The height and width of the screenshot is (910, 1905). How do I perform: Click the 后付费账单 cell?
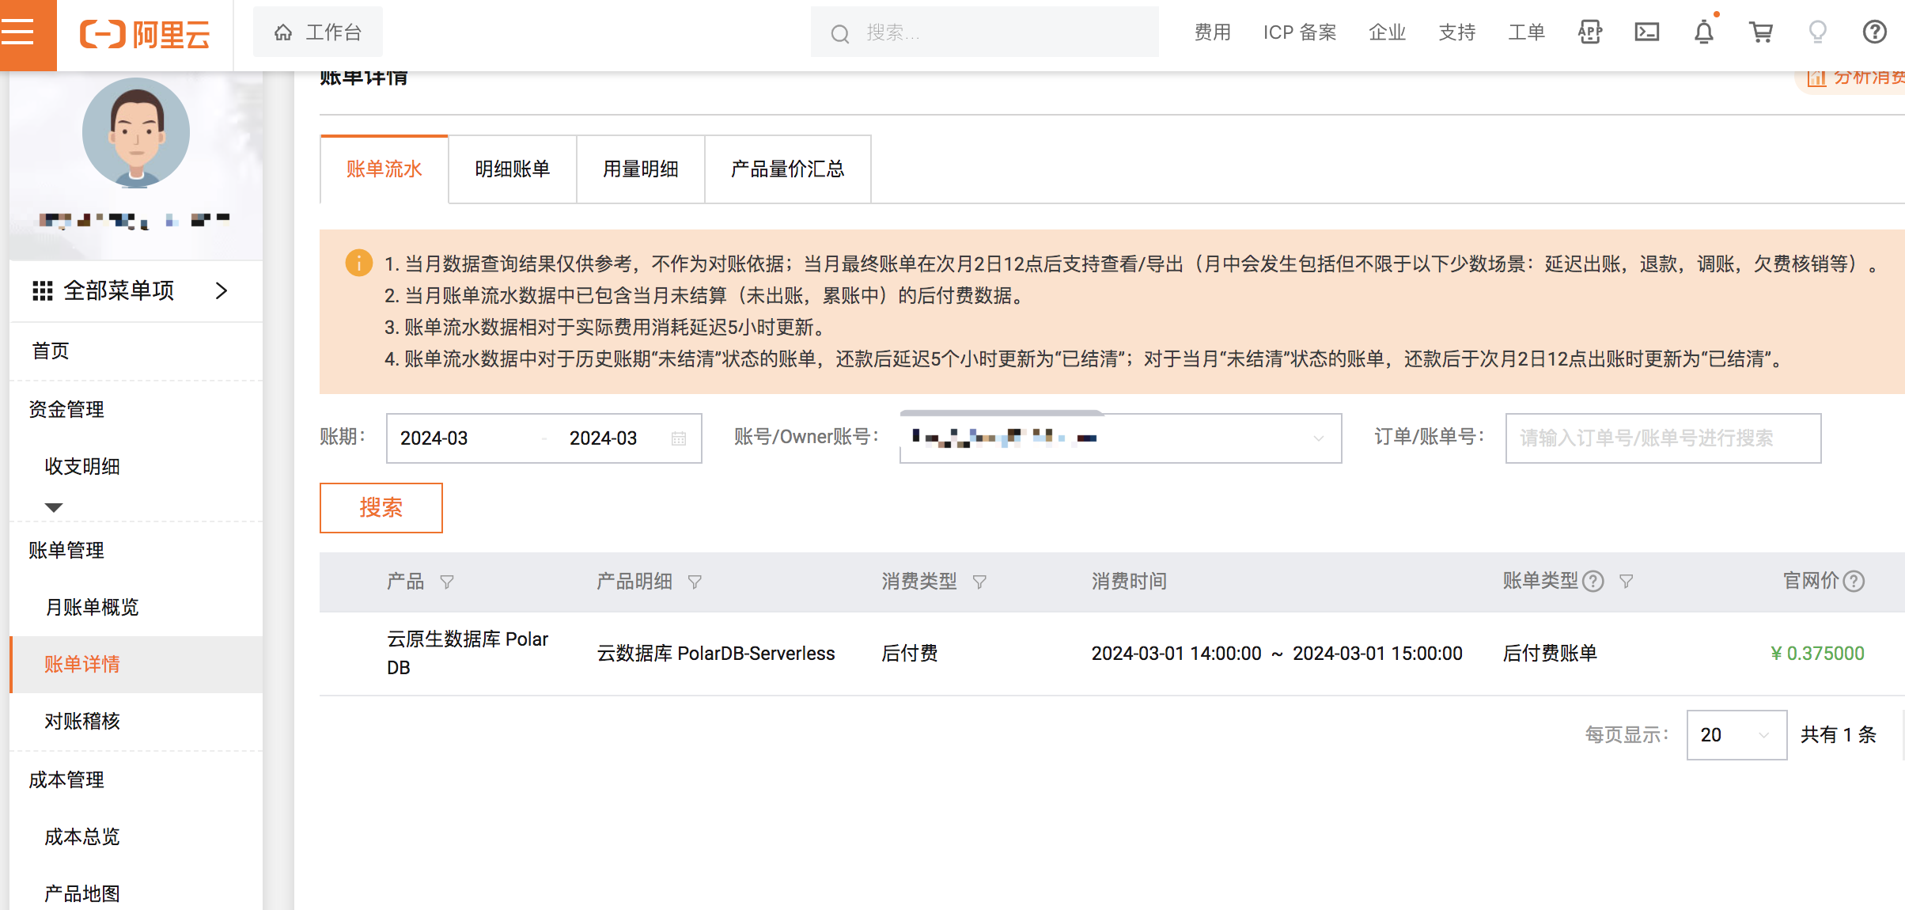click(1550, 653)
